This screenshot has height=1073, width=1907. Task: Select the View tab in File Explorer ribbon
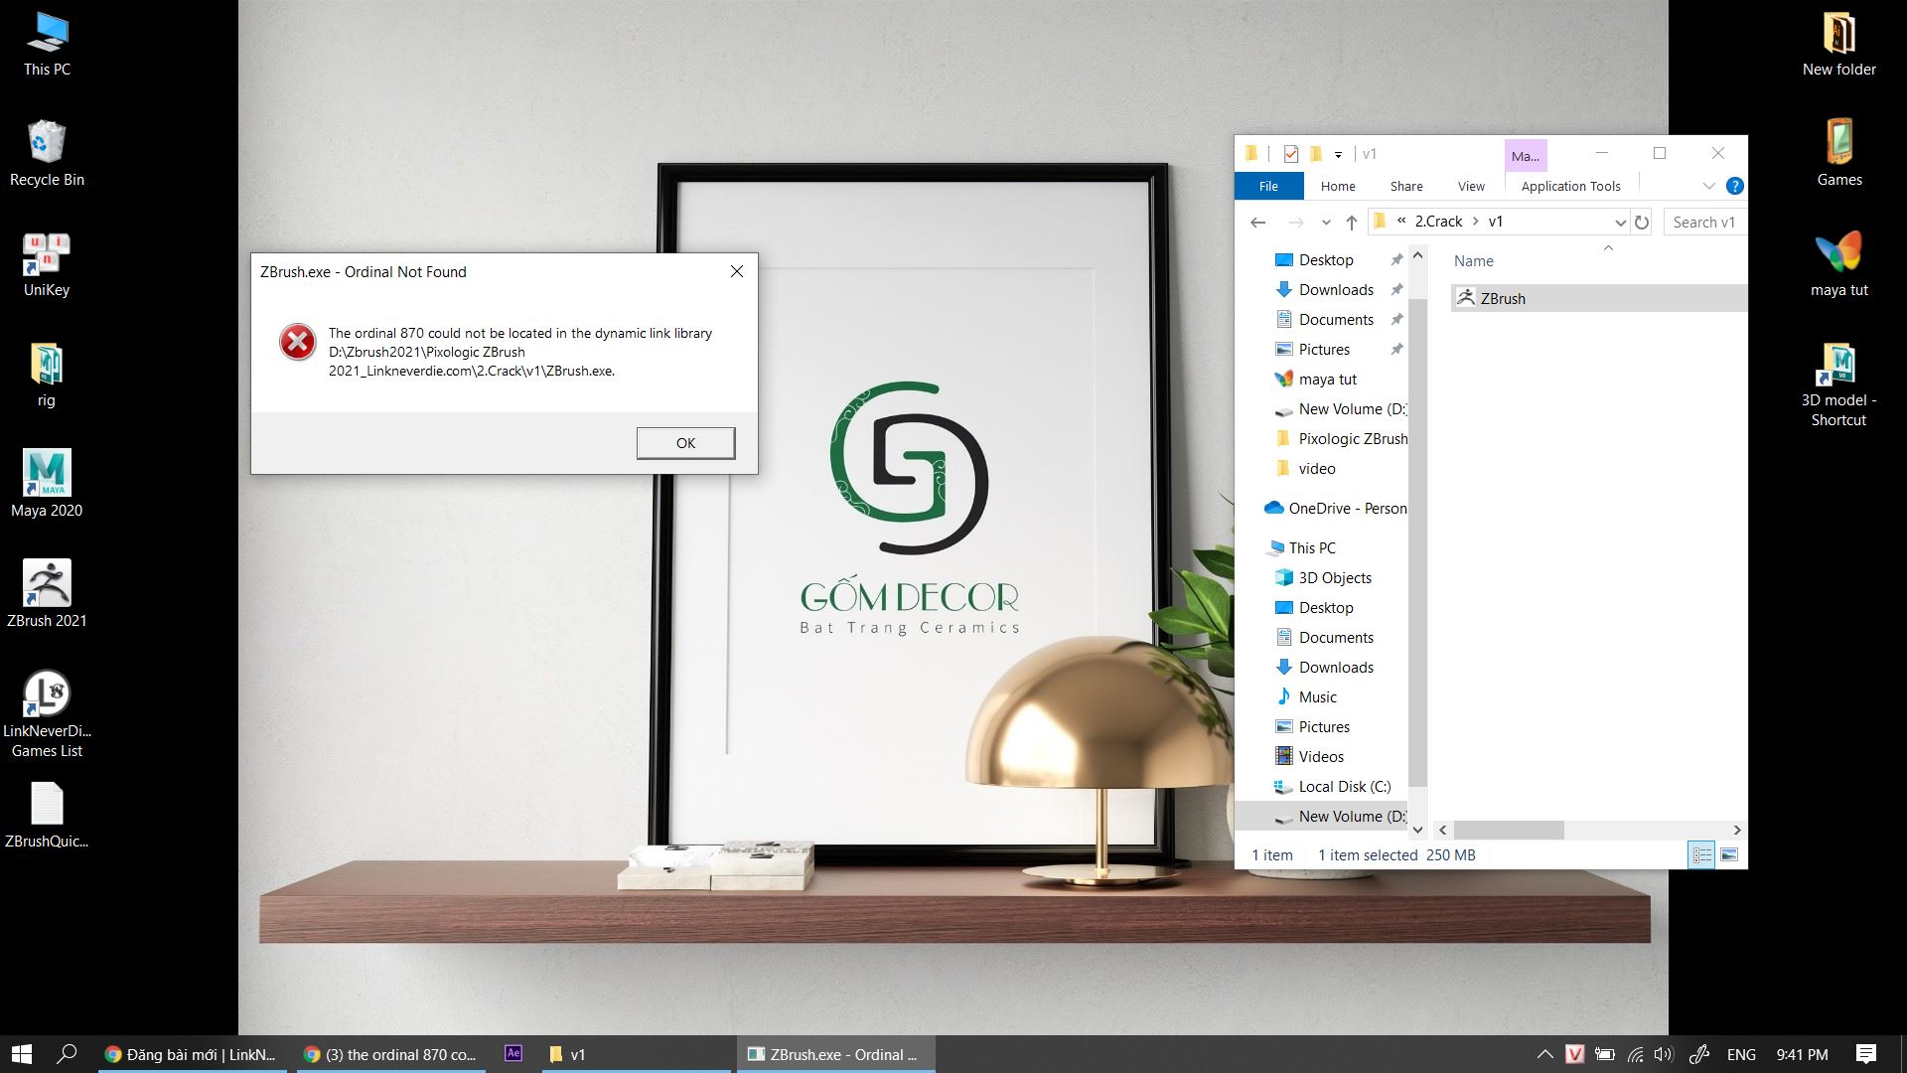tap(1472, 186)
